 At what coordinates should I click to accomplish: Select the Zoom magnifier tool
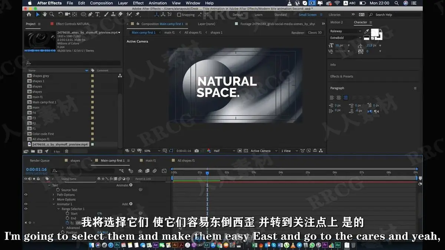click(x=52, y=14)
